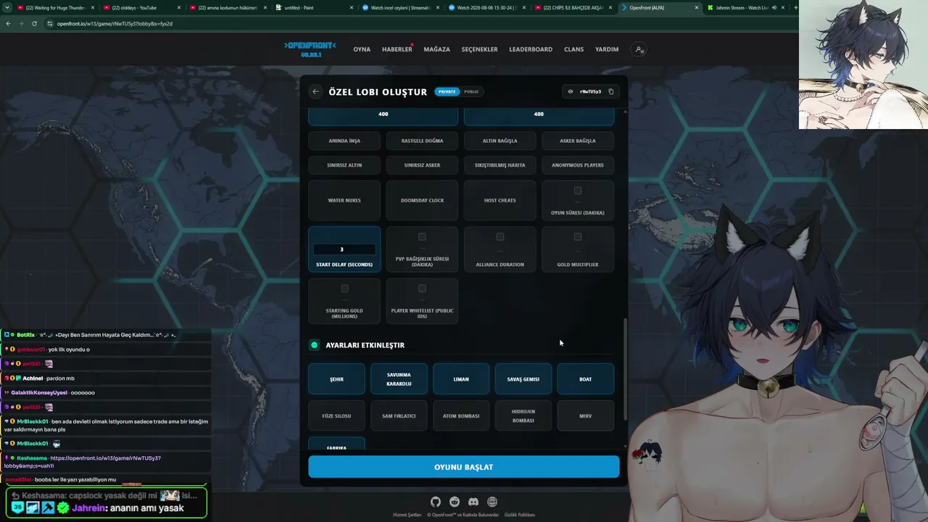Toggle lobby ID visibility eye icon
The width and height of the screenshot is (928, 522).
[571, 91]
